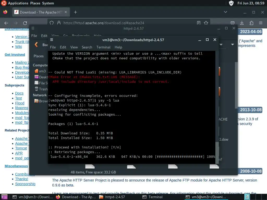Viewport: 267px width, 200px height.
Task: Show the site security lock info
Action: tap(59, 23)
